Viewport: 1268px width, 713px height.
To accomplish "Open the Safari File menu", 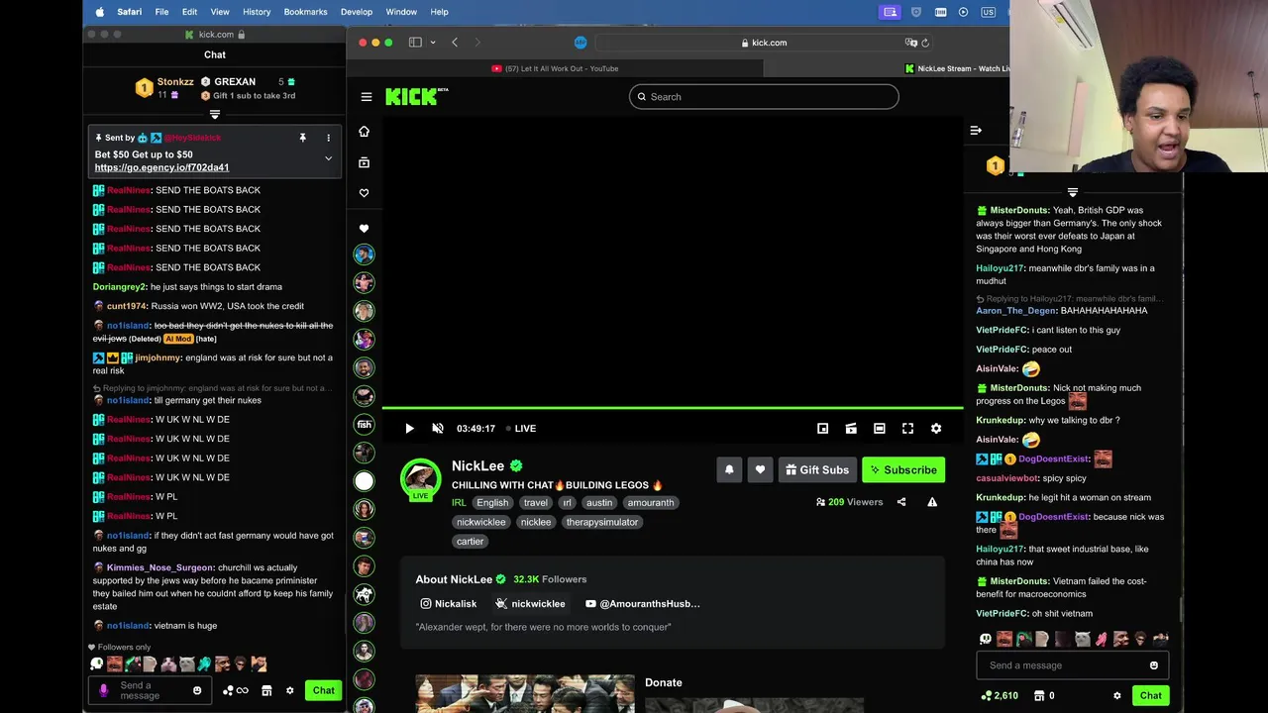I will (161, 12).
